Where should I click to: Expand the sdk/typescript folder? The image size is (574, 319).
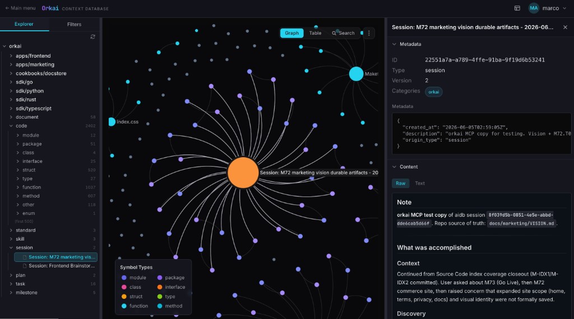click(x=11, y=109)
